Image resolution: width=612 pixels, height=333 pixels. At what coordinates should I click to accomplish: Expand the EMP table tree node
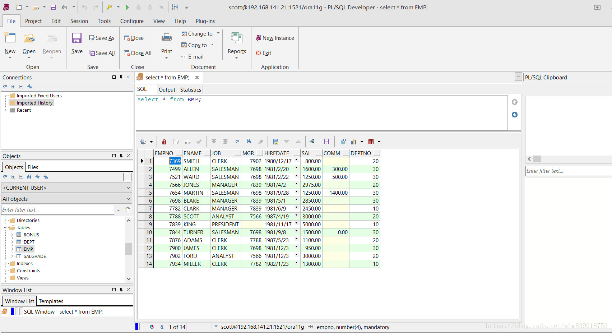12,249
